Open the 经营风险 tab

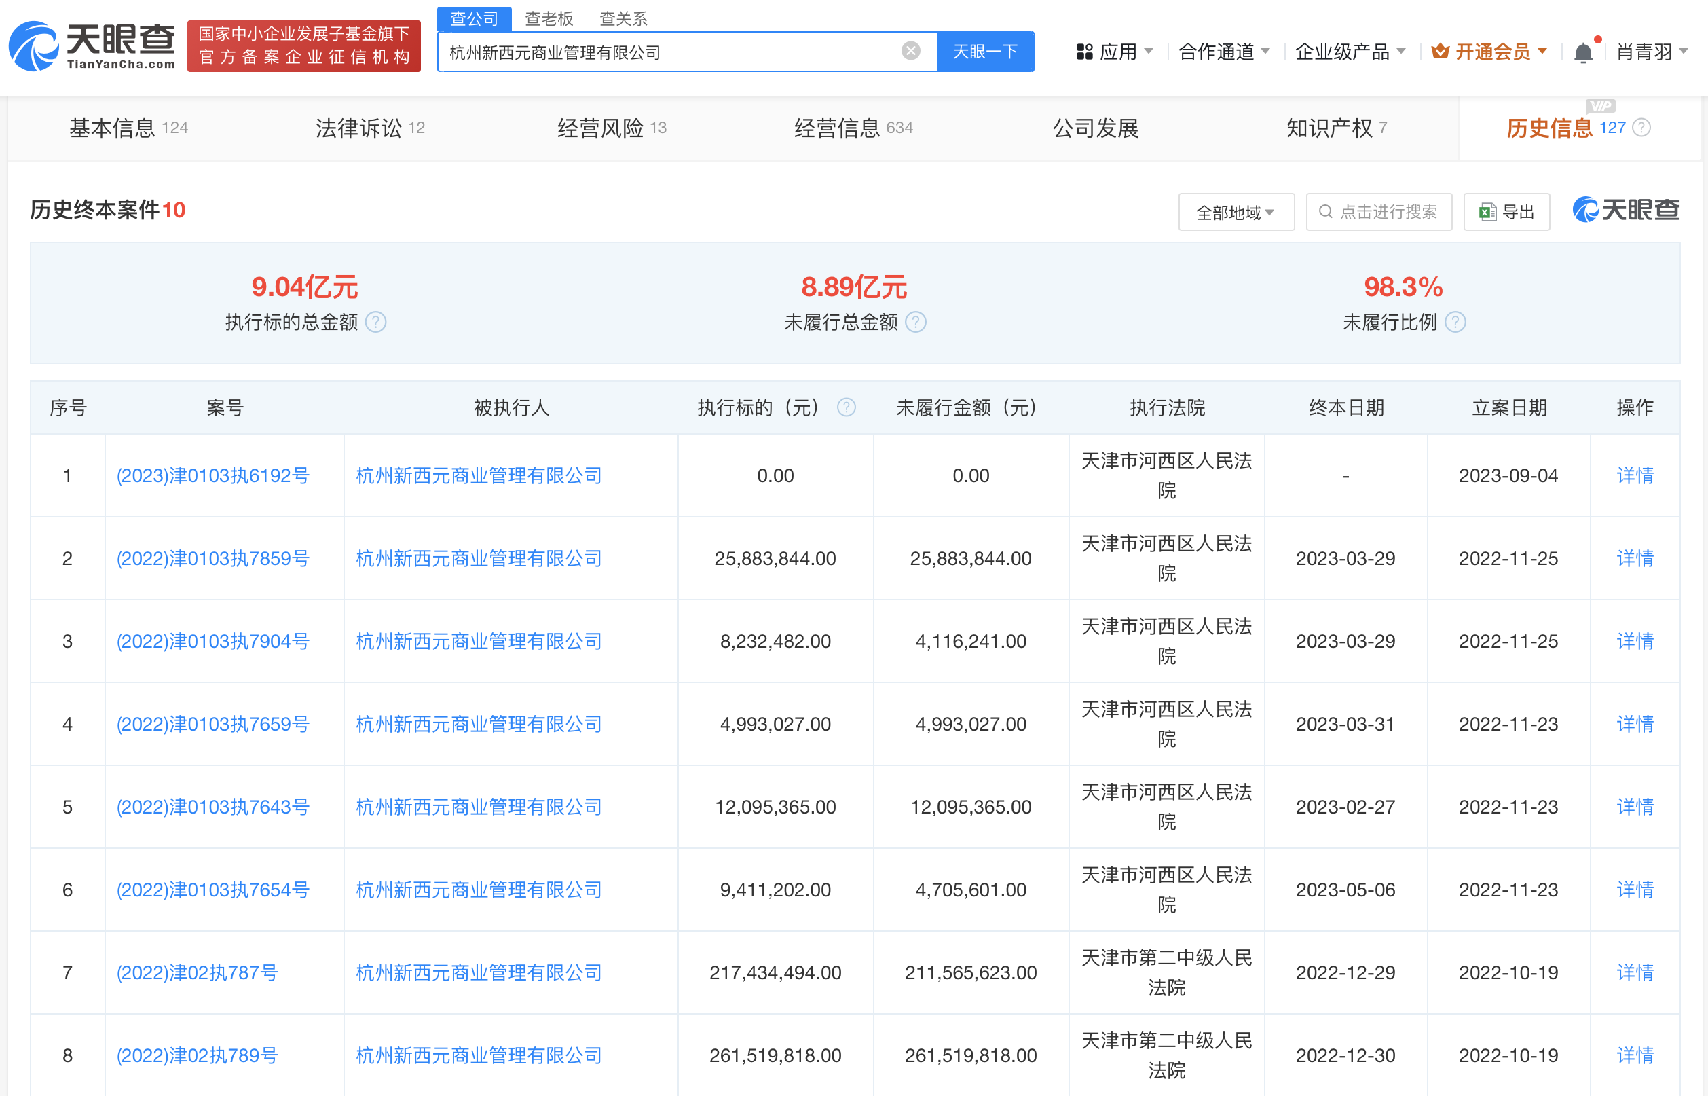pos(612,128)
